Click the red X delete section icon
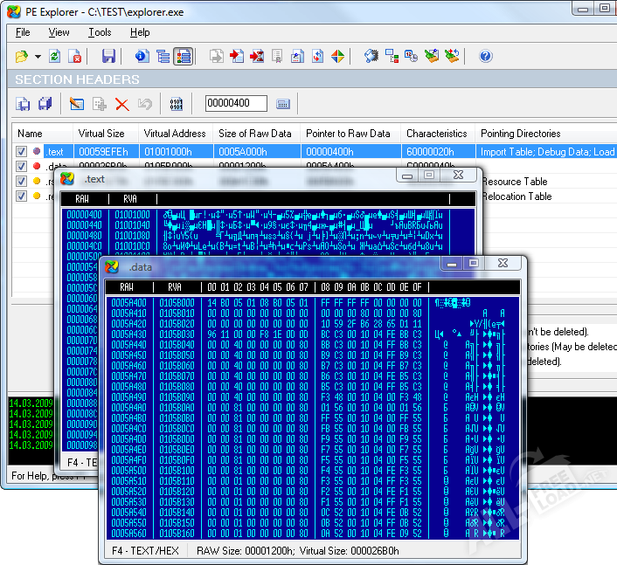This screenshot has height=565, width=617. click(x=121, y=104)
